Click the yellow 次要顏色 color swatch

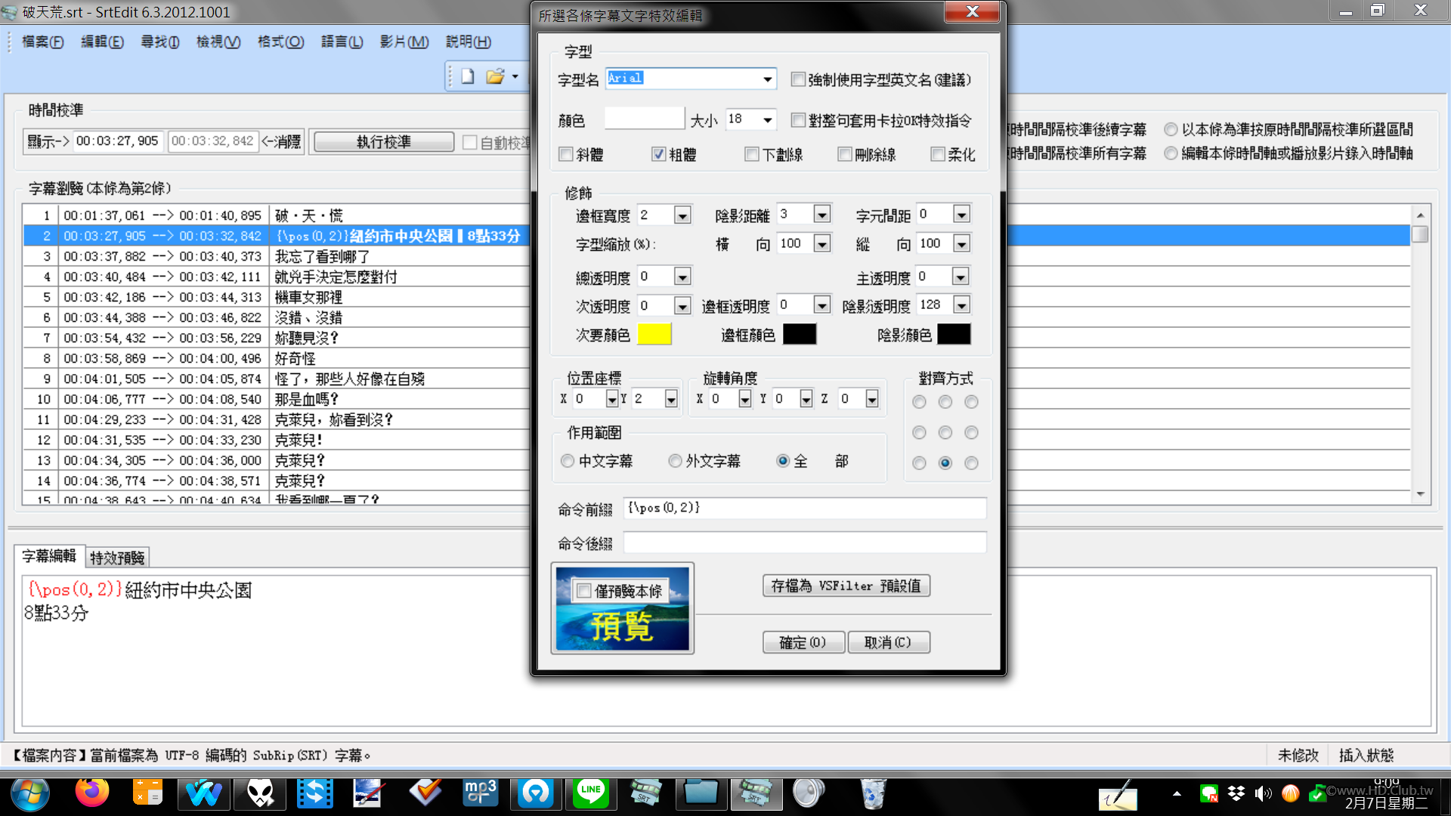654,333
